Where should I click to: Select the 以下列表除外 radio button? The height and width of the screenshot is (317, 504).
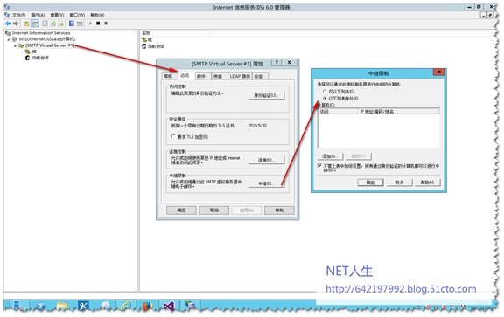[325, 98]
